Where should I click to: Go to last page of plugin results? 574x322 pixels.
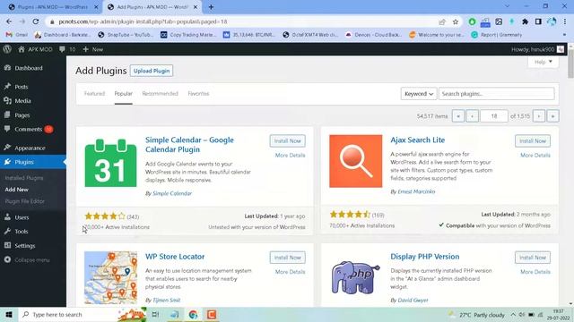click(x=552, y=116)
